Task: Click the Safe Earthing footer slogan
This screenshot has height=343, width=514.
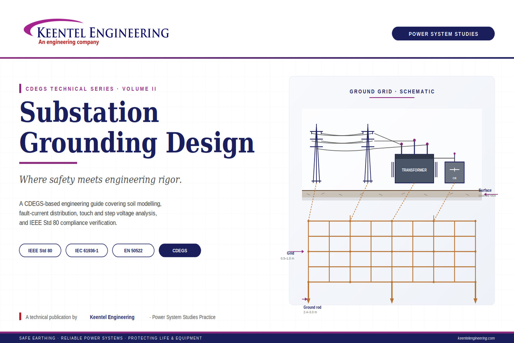Action: (x=111, y=338)
